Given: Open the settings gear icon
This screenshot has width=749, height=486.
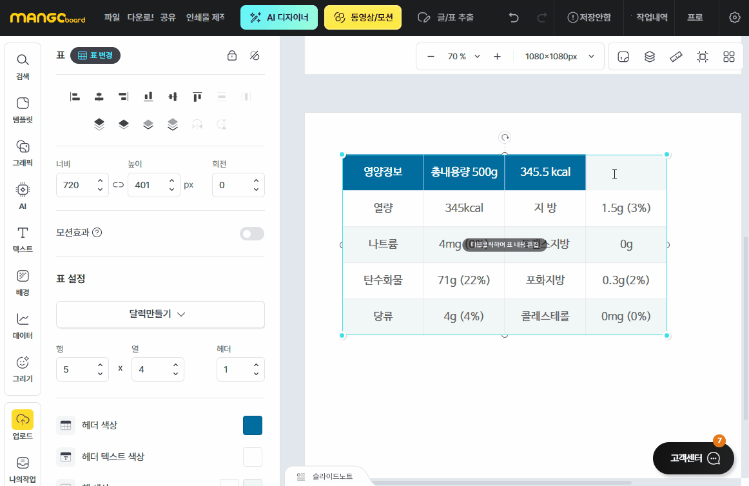Looking at the screenshot, I should [734, 17].
